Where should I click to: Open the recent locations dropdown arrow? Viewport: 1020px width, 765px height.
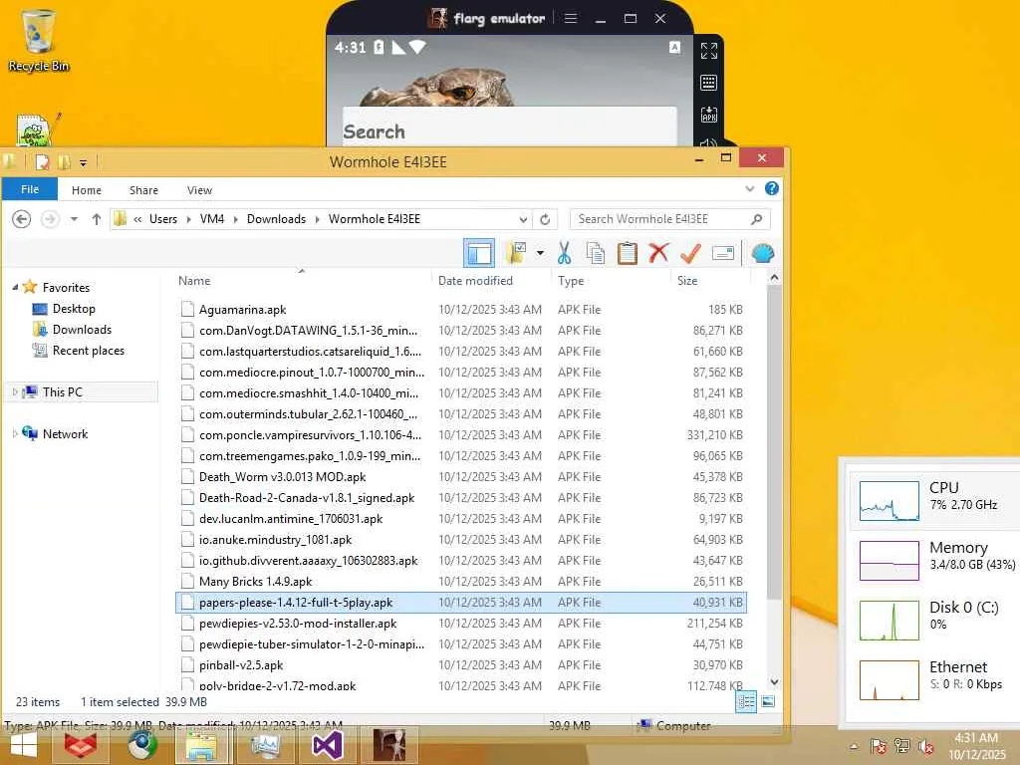pos(74,219)
